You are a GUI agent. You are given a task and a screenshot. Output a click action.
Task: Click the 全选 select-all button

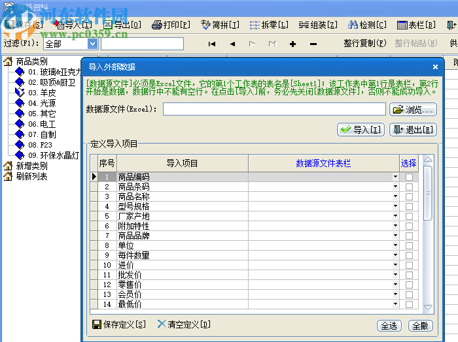389,326
